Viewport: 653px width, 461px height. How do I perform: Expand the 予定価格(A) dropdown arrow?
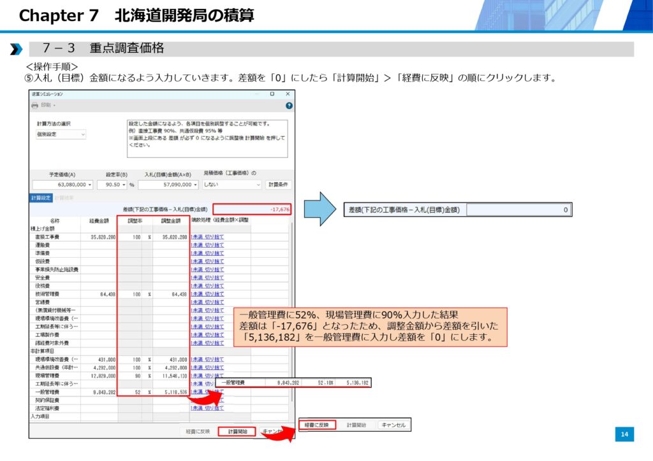(x=89, y=185)
